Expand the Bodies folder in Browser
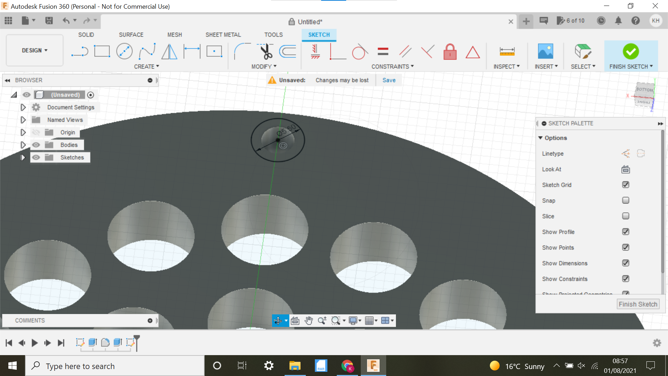 click(23, 144)
